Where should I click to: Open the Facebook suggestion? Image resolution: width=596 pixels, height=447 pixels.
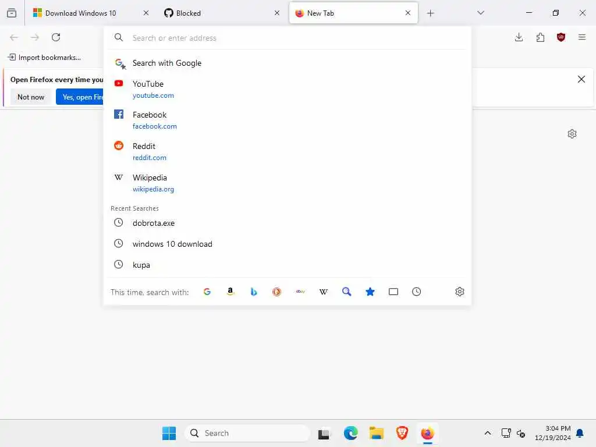pyautogui.click(x=288, y=120)
